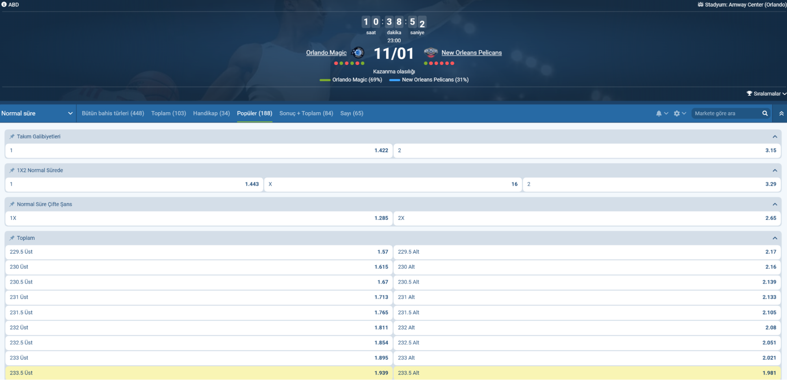The image size is (787, 380).
Task: Switch to the Handikap (34) tab
Action: [211, 113]
